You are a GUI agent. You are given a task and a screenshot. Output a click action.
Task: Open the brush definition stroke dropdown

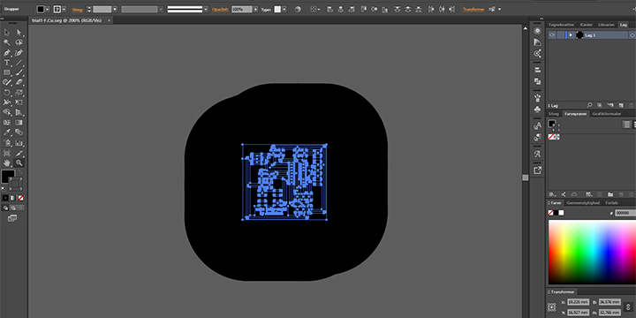coord(206,9)
